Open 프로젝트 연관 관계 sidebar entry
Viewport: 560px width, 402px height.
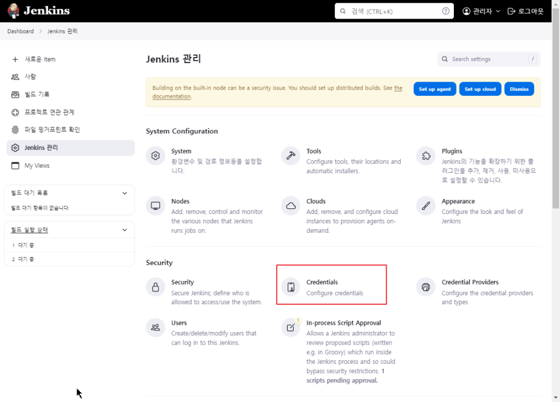click(71, 112)
